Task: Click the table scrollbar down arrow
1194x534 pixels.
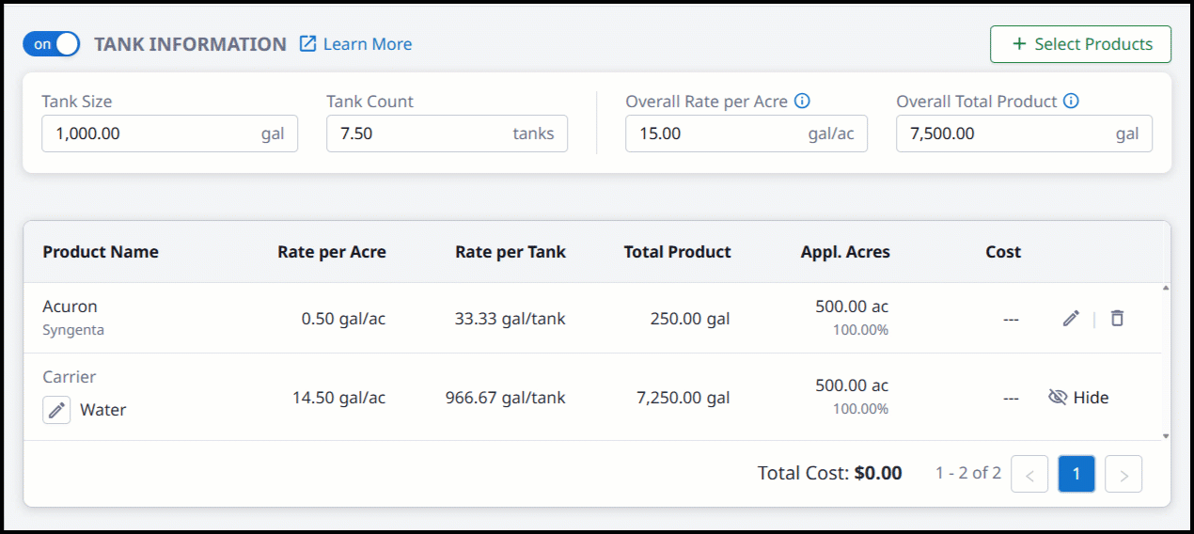Action: (1167, 435)
